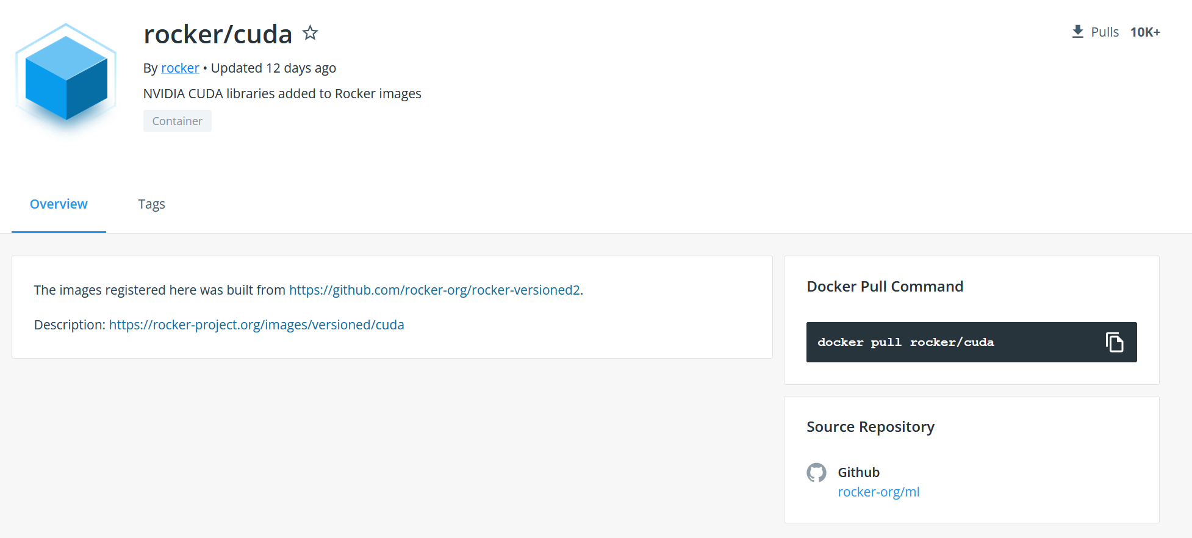Click the blue underline indicator under Overview
1192x538 pixels.
[x=58, y=231]
